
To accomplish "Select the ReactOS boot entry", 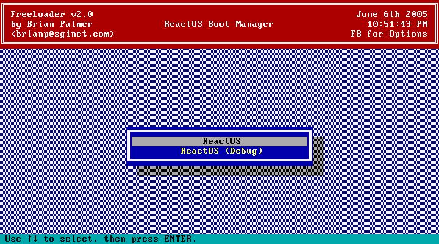I will pos(221,142).
